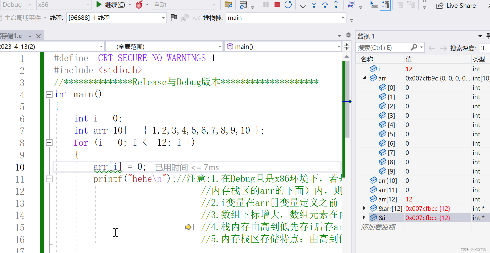Viewport: 490px width, 253px height.
Task: Step Into with the 逐语句 arrow icon
Action: (314, 5)
